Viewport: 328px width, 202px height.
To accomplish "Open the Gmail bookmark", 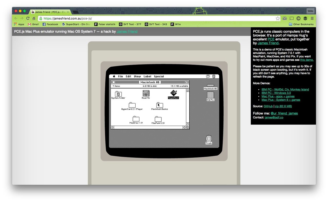I will pos(33,24).
